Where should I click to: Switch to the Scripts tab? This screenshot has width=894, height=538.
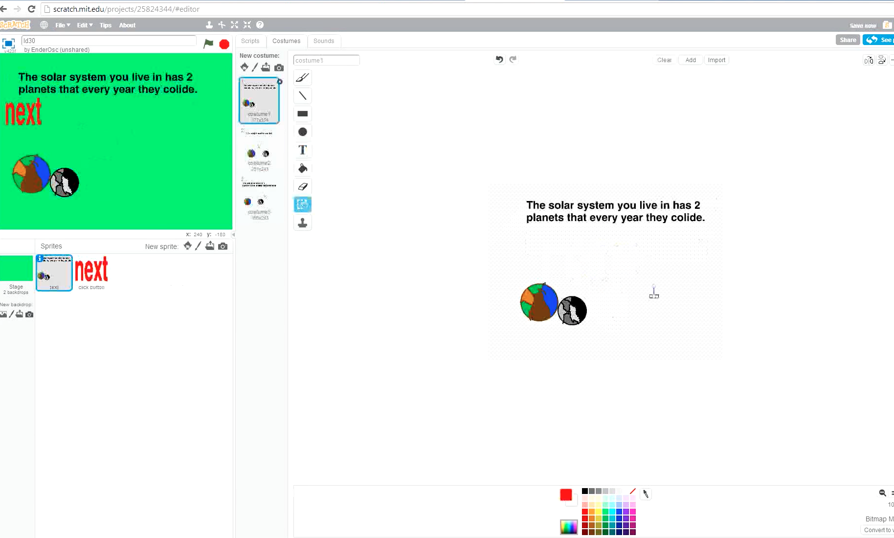[x=250, y=41]
